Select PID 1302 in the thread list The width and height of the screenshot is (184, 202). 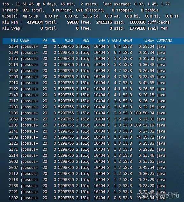(13, 198)
